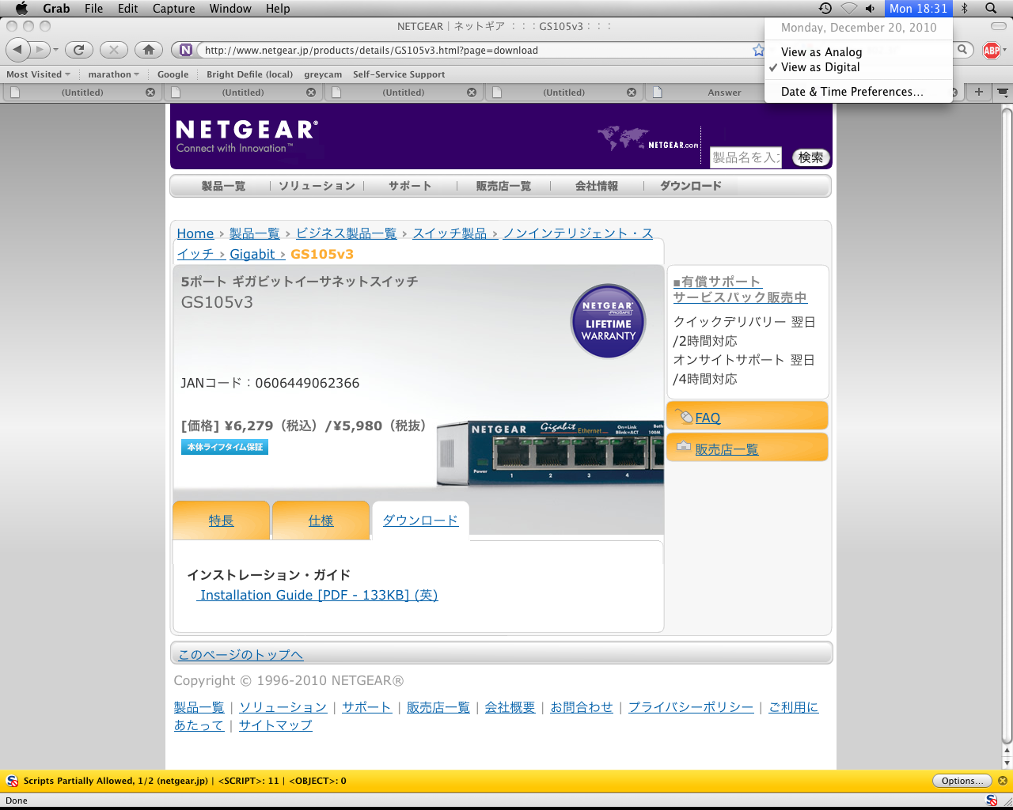The height and width of the screenshot is (810, 1013).
Task: Click the browser Back arrow button
Action: (17, 50)
